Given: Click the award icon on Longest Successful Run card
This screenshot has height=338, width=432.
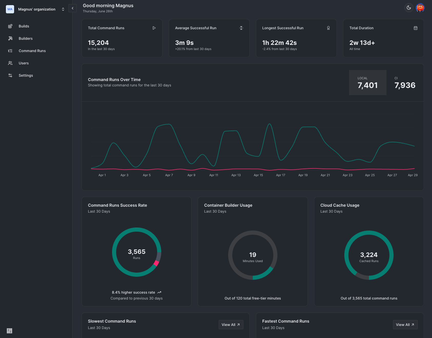Looking at the screenshot, I should point(328,28).
